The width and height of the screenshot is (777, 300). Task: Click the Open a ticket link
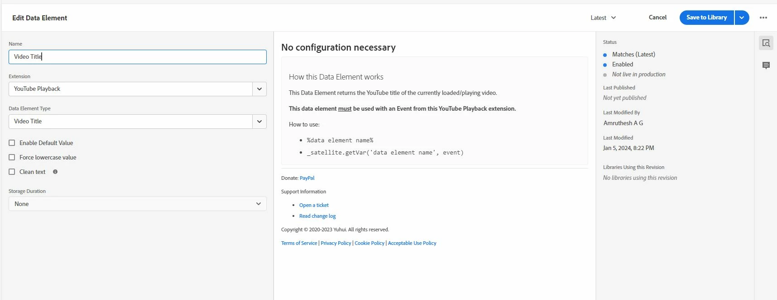(314, 205)
